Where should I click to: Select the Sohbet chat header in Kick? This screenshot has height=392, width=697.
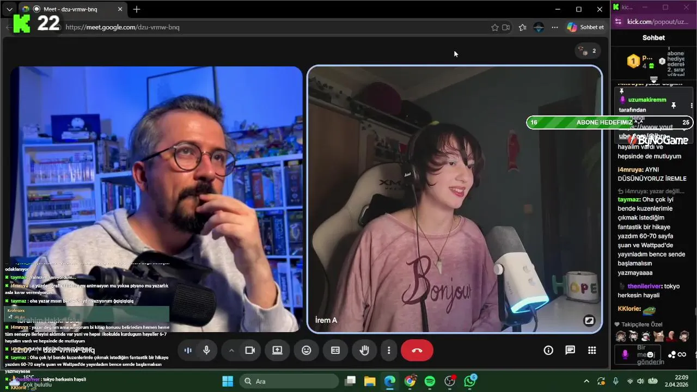point(653,38)
